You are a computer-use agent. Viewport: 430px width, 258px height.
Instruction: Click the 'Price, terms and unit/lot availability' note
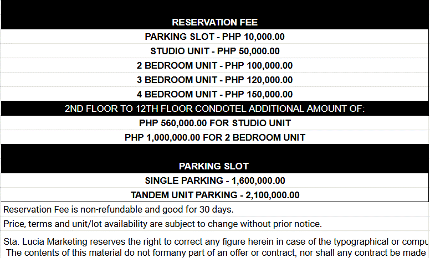click(x=162, y=224)
